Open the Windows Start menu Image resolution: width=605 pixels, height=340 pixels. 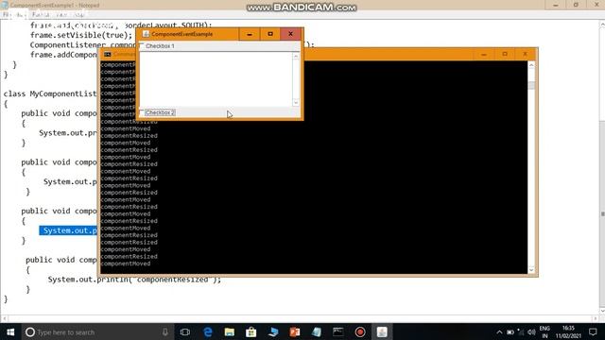click(x=10, y=331)
